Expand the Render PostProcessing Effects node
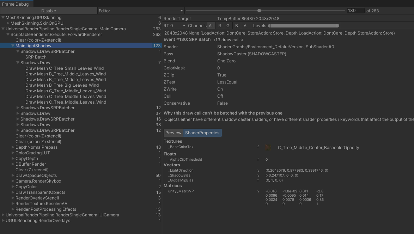 tap(13, 209)
